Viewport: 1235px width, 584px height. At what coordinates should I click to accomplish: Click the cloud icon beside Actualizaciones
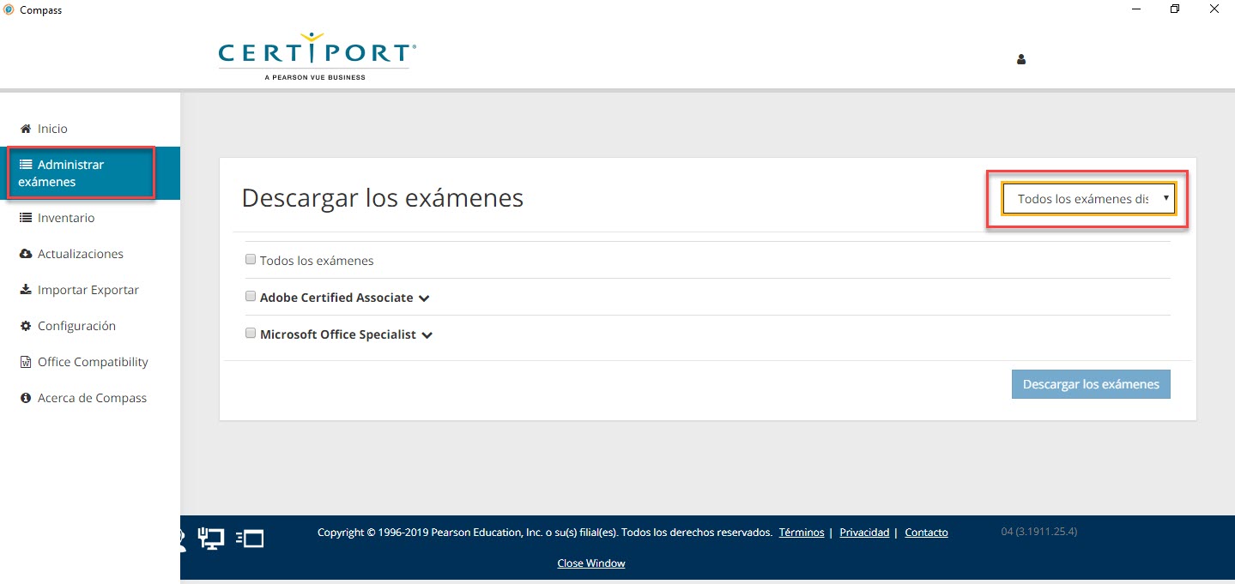(26, 254)
